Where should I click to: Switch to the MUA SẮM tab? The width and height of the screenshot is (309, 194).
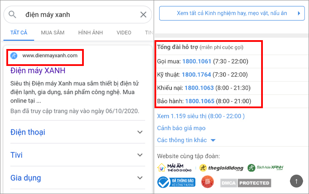pyautogui.click(x=52, y=33)
